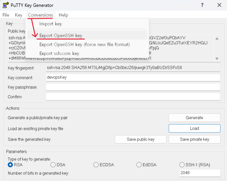Image resolution: width=227 pixels, height=181 pixels.
Task: Click "Number of bits in a generated key:" label
Action: click(x=38, y=173)
